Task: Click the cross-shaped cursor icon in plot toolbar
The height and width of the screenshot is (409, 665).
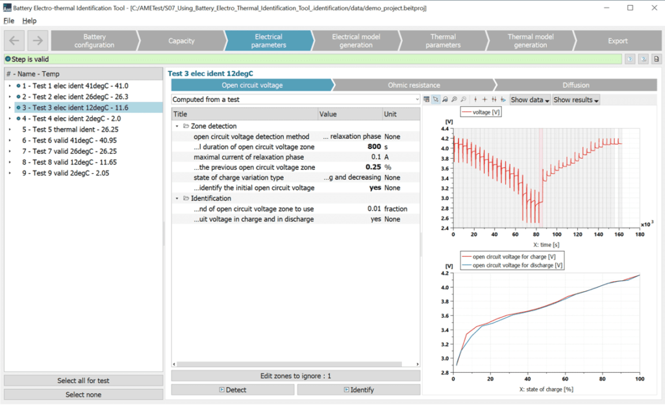Action: 484,100
